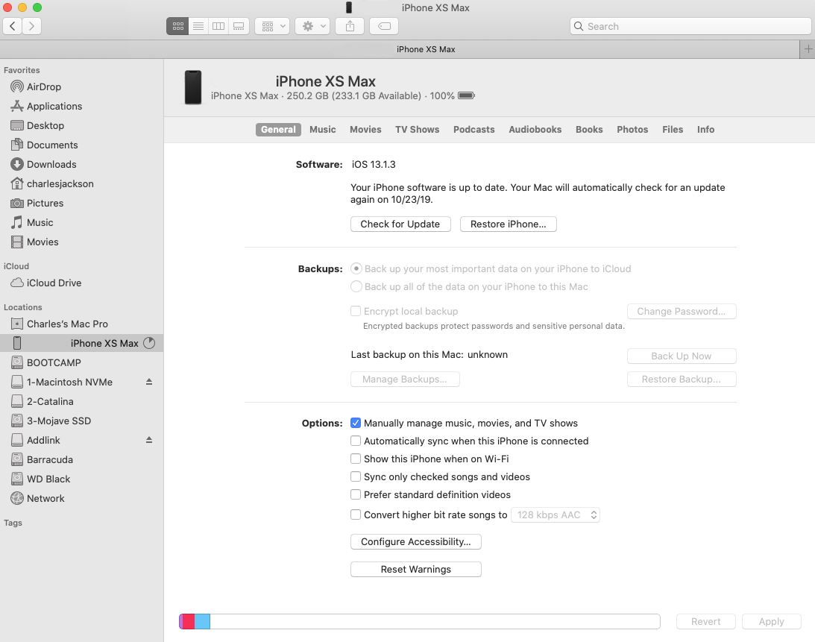Click Change Password... button
The image size is (815, 642).
pos(682,312)
